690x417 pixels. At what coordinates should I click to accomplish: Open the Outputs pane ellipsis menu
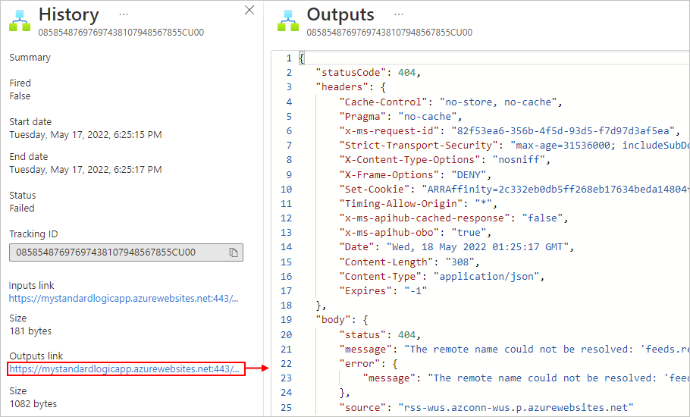tap(399, 14)
